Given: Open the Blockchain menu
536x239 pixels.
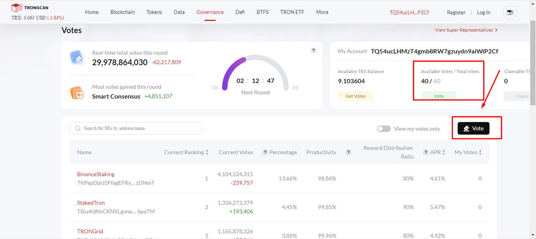Looking at the screenshot, I should [x=123, y=12].
